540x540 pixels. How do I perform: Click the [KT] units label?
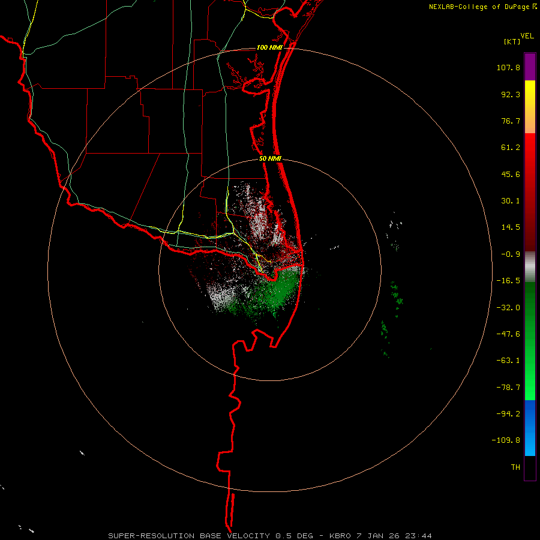click(512, 41)
